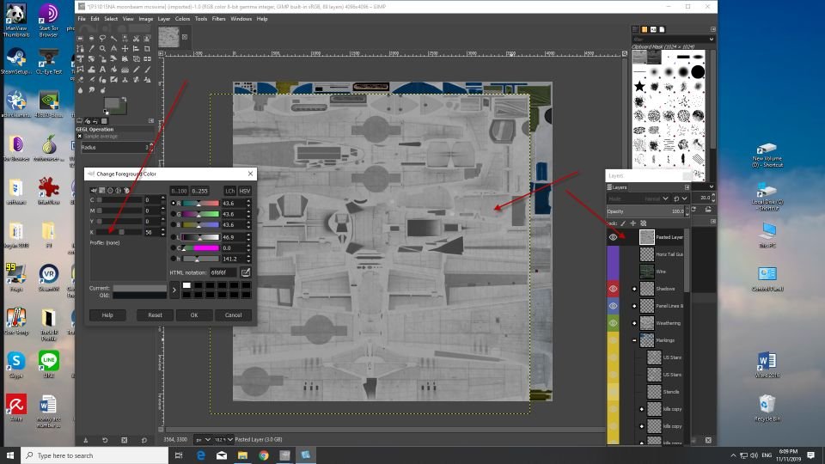Select the Smudge tool

point(92,90)
